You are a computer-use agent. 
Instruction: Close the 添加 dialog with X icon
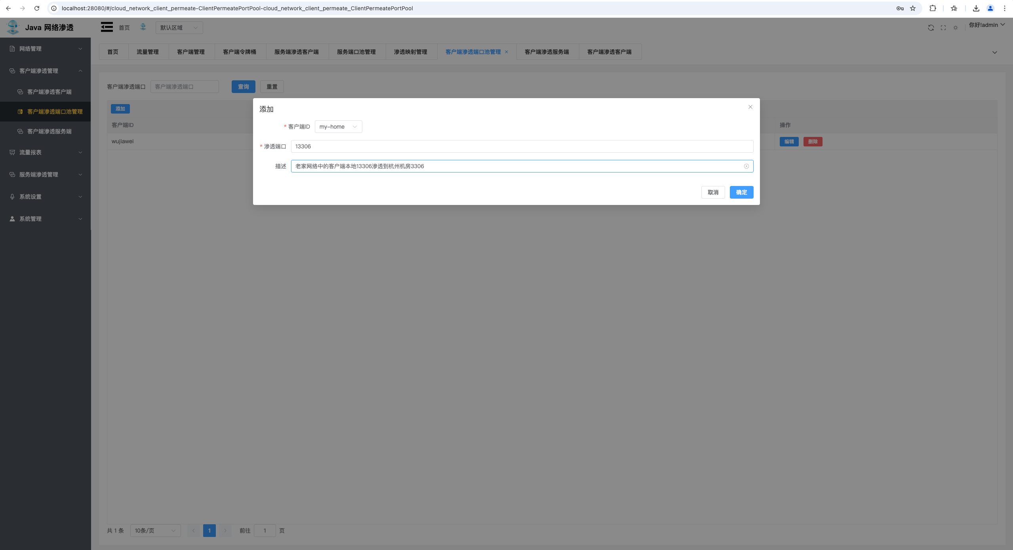click(750, 107)
